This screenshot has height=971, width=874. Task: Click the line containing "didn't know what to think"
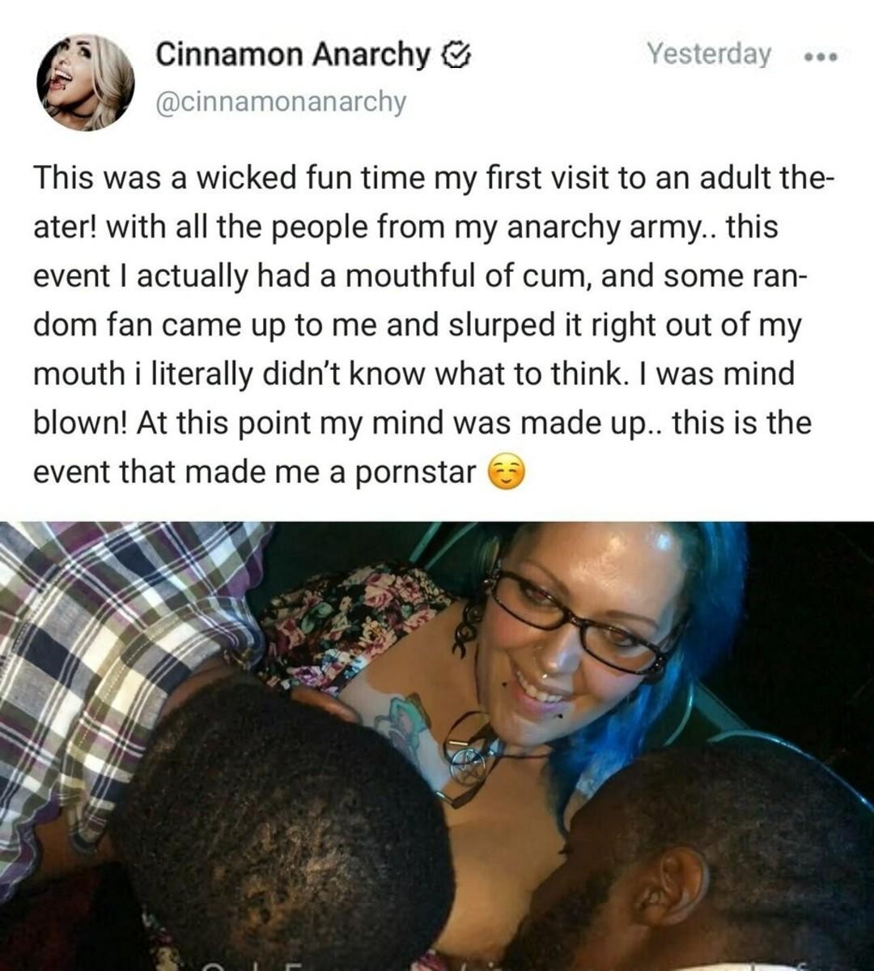point(414,374)
